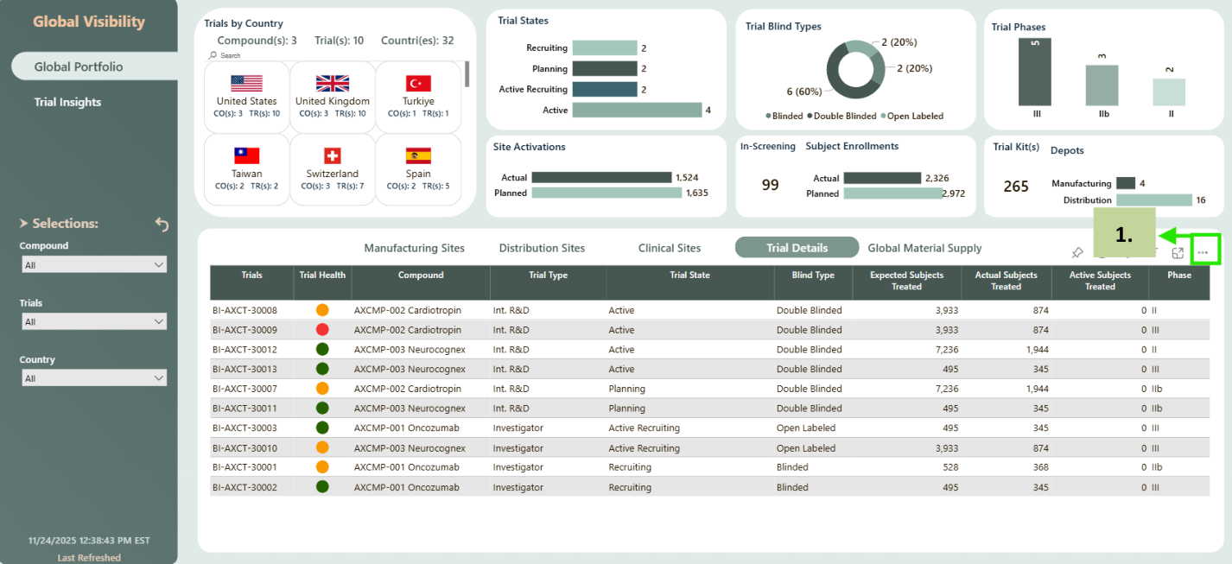Open the Global Material Supply tab

pyautogui.click(x=924, y=248)
